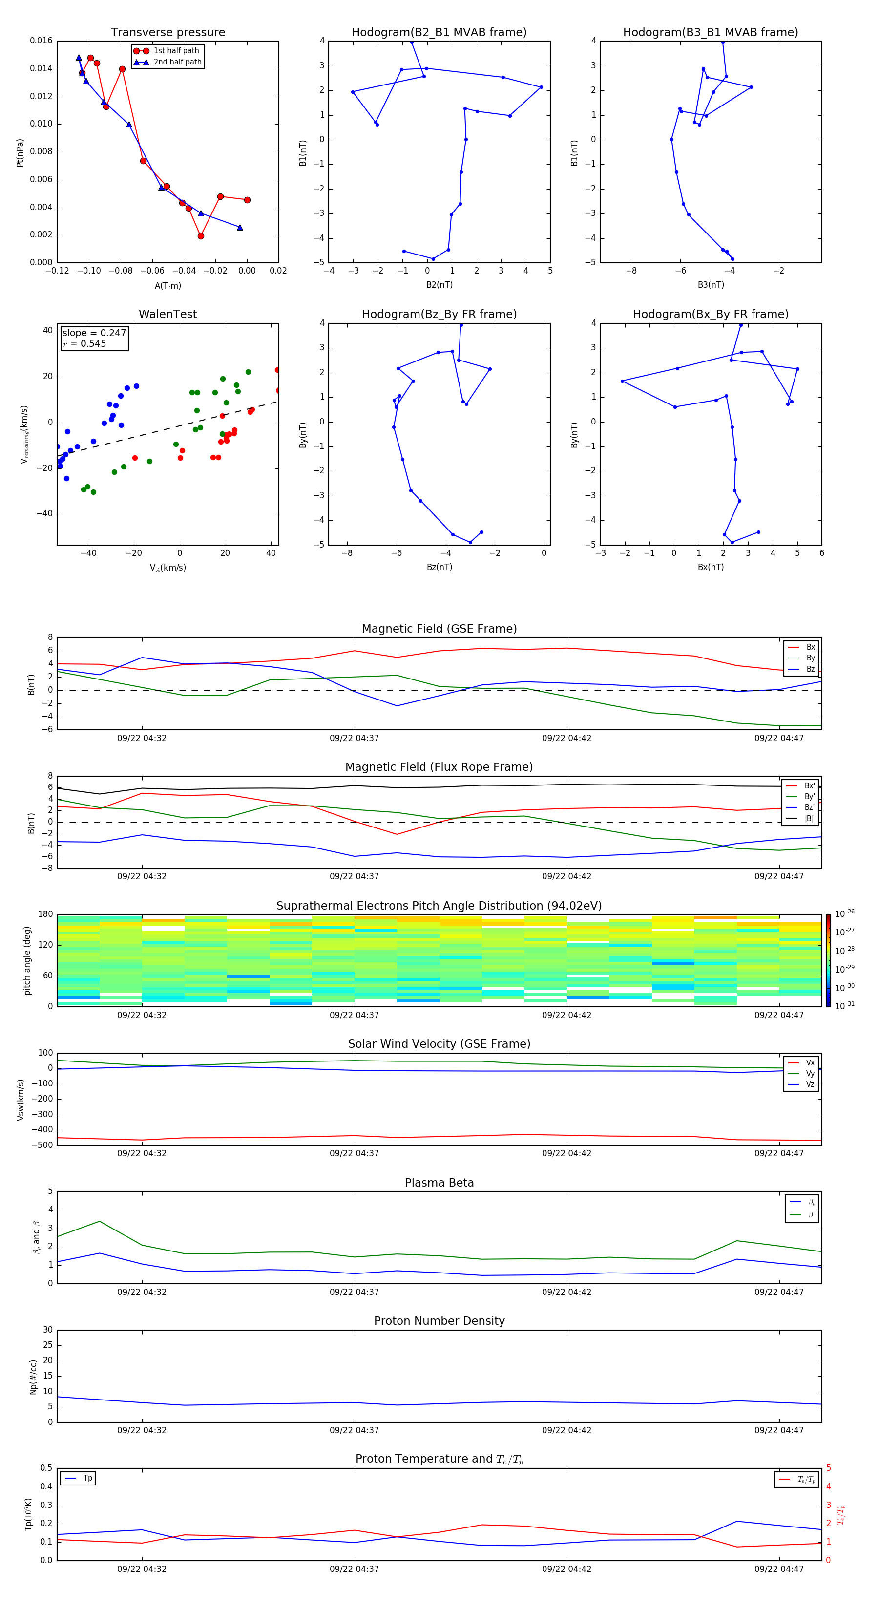Click the 'V_A(km/s)' x-axis label
Image resolution: width=879 pixels, height=1612 pixels.
[167, 568]
